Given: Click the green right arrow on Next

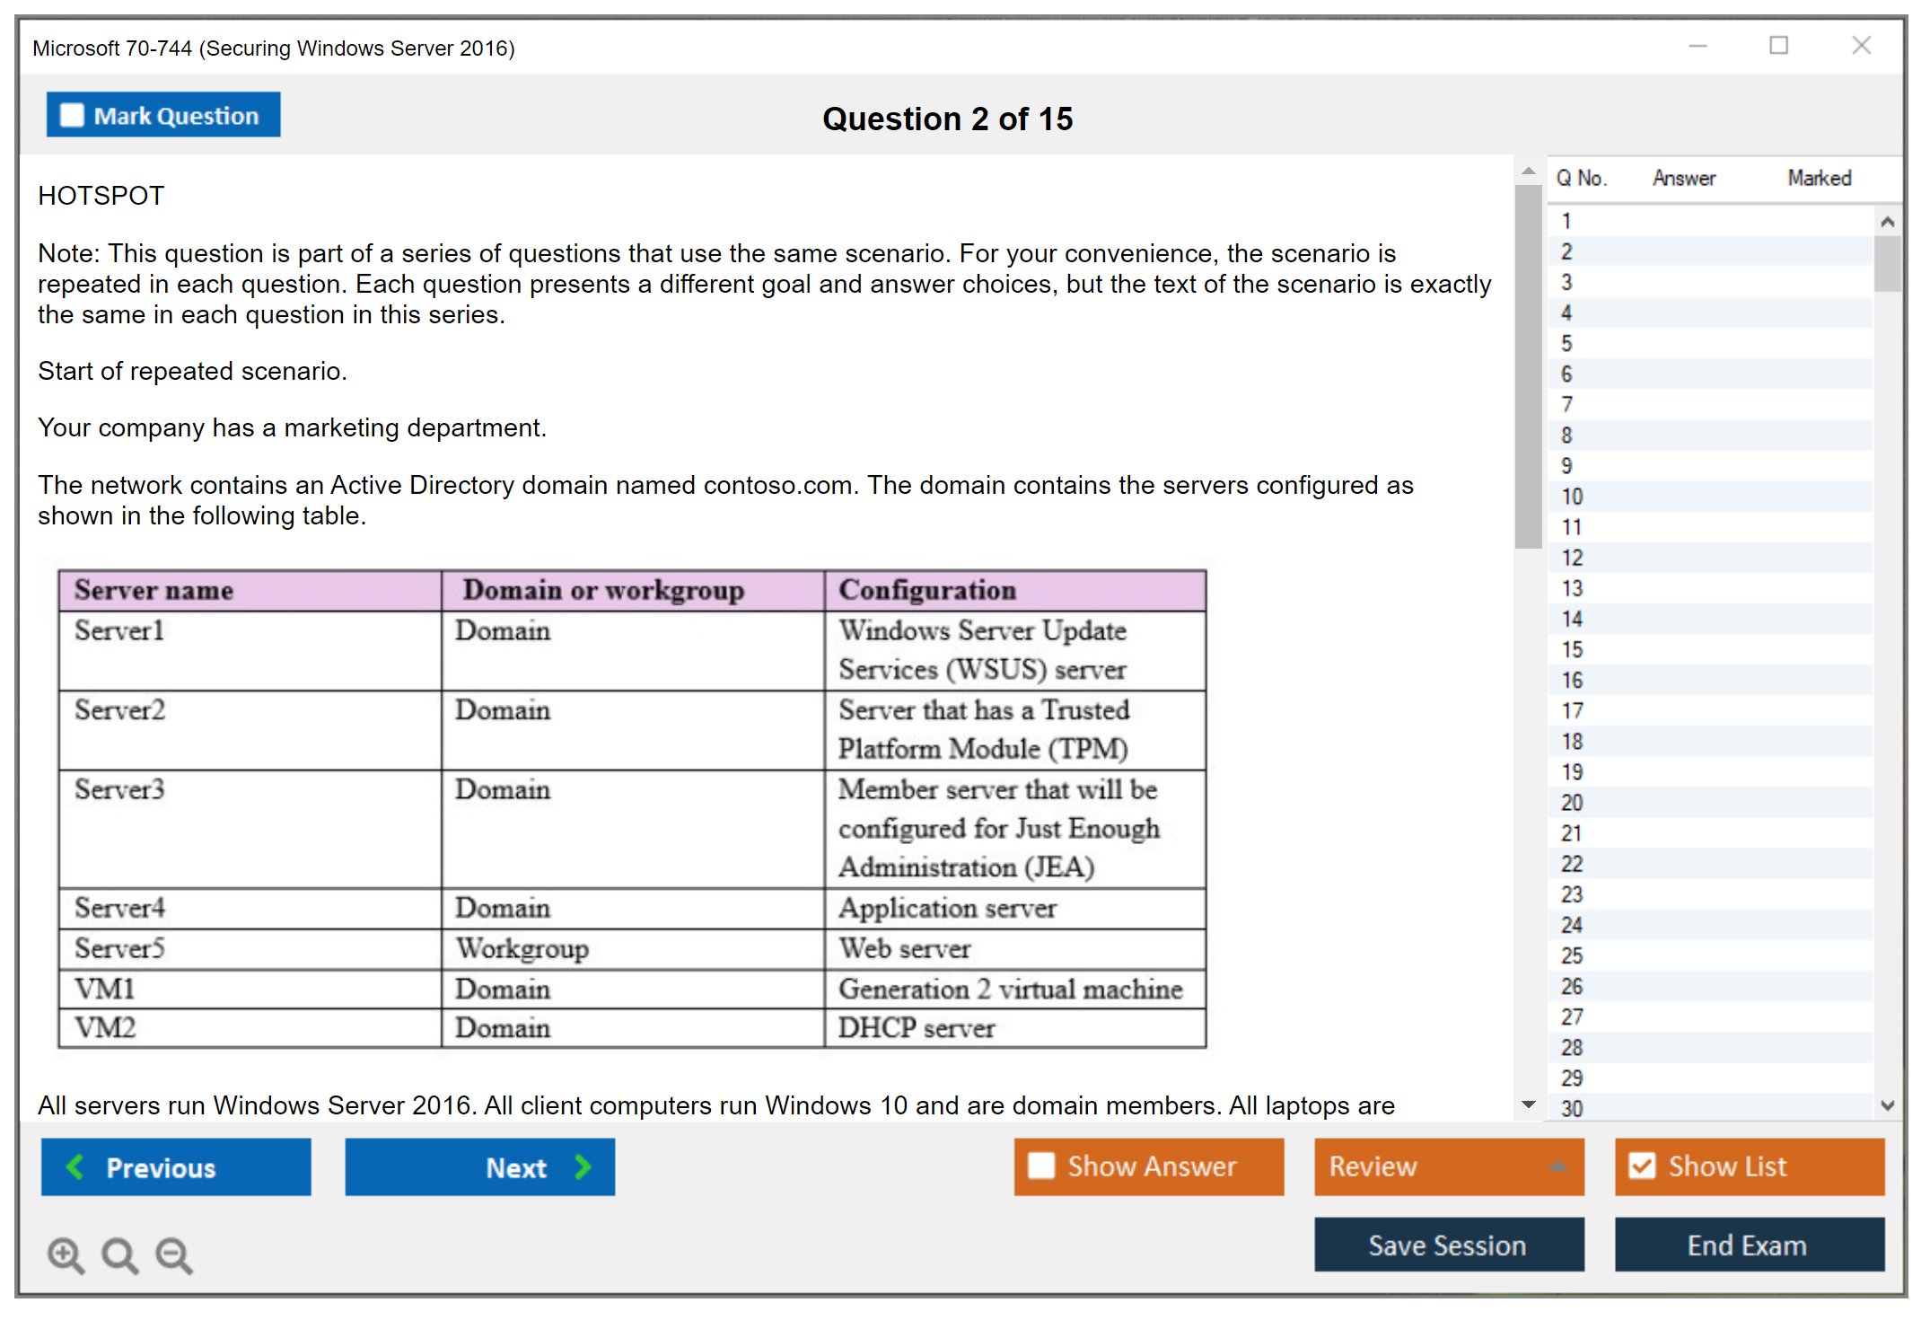Looking at the screenshot, I should click(x=583, y=1166).
